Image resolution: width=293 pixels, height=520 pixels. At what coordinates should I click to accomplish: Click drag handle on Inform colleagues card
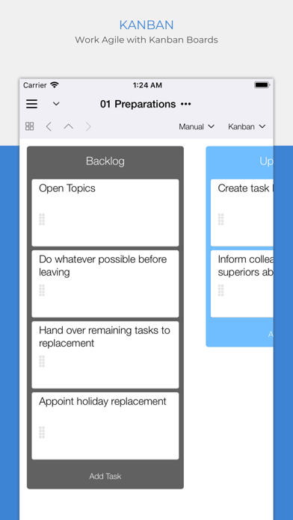pyautogui.click(x=220, y=290)
